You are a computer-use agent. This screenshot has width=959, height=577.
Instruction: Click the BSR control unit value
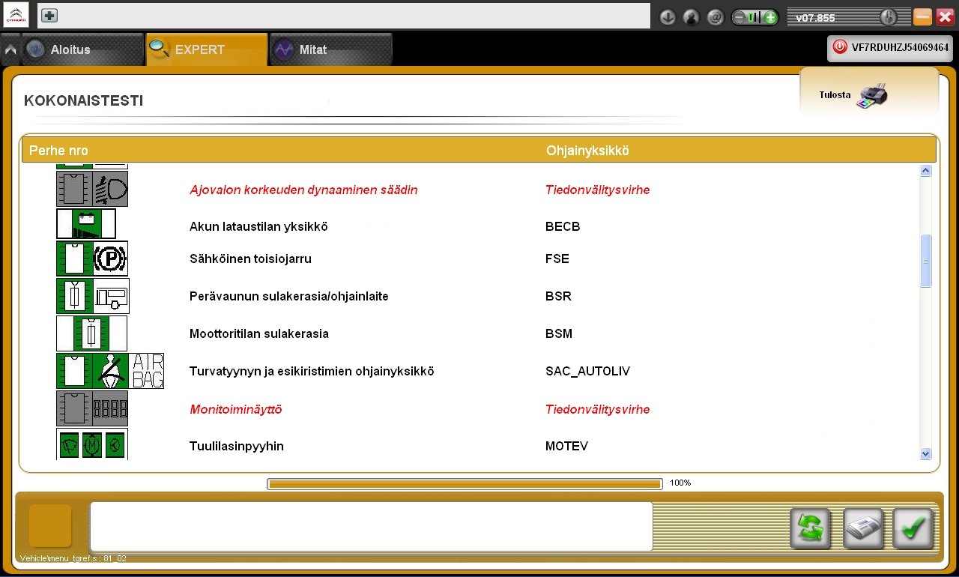[x=558, y=296]
